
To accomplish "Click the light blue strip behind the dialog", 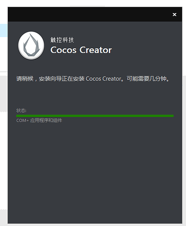I will point(4,30).
